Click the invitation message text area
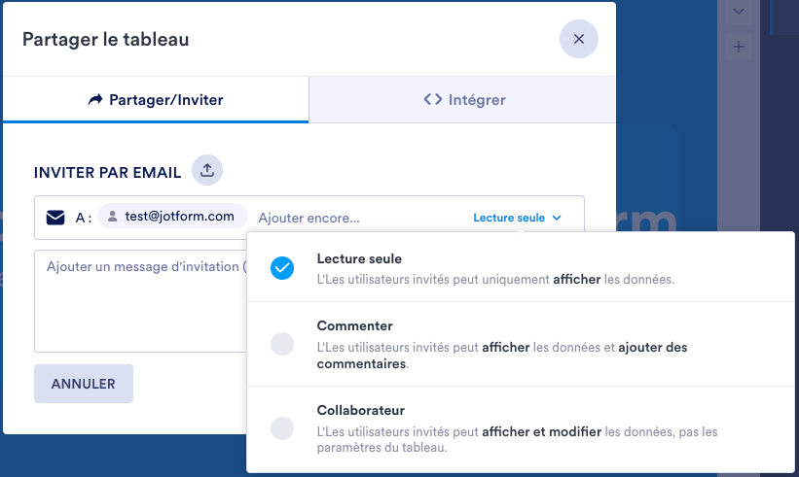 (136, 301)
